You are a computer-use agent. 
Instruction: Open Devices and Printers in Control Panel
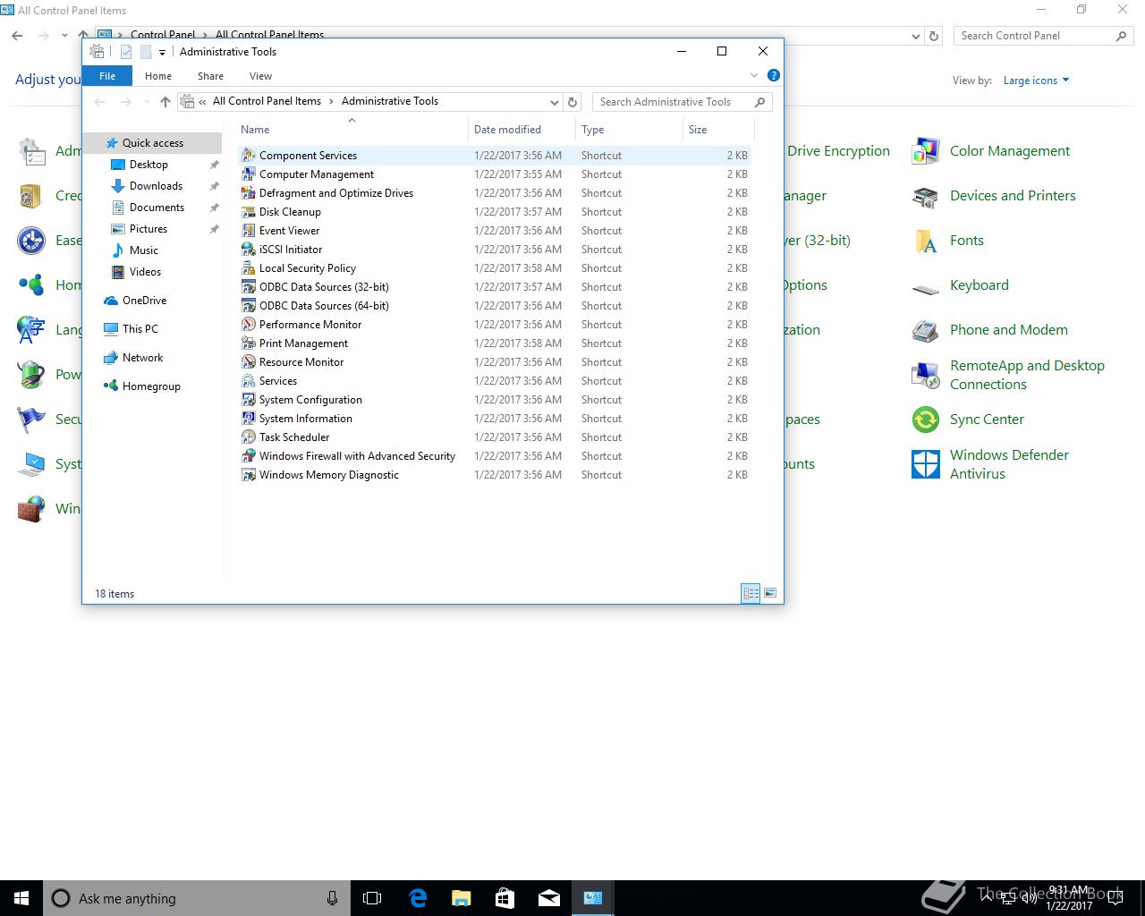pos(994,196)
